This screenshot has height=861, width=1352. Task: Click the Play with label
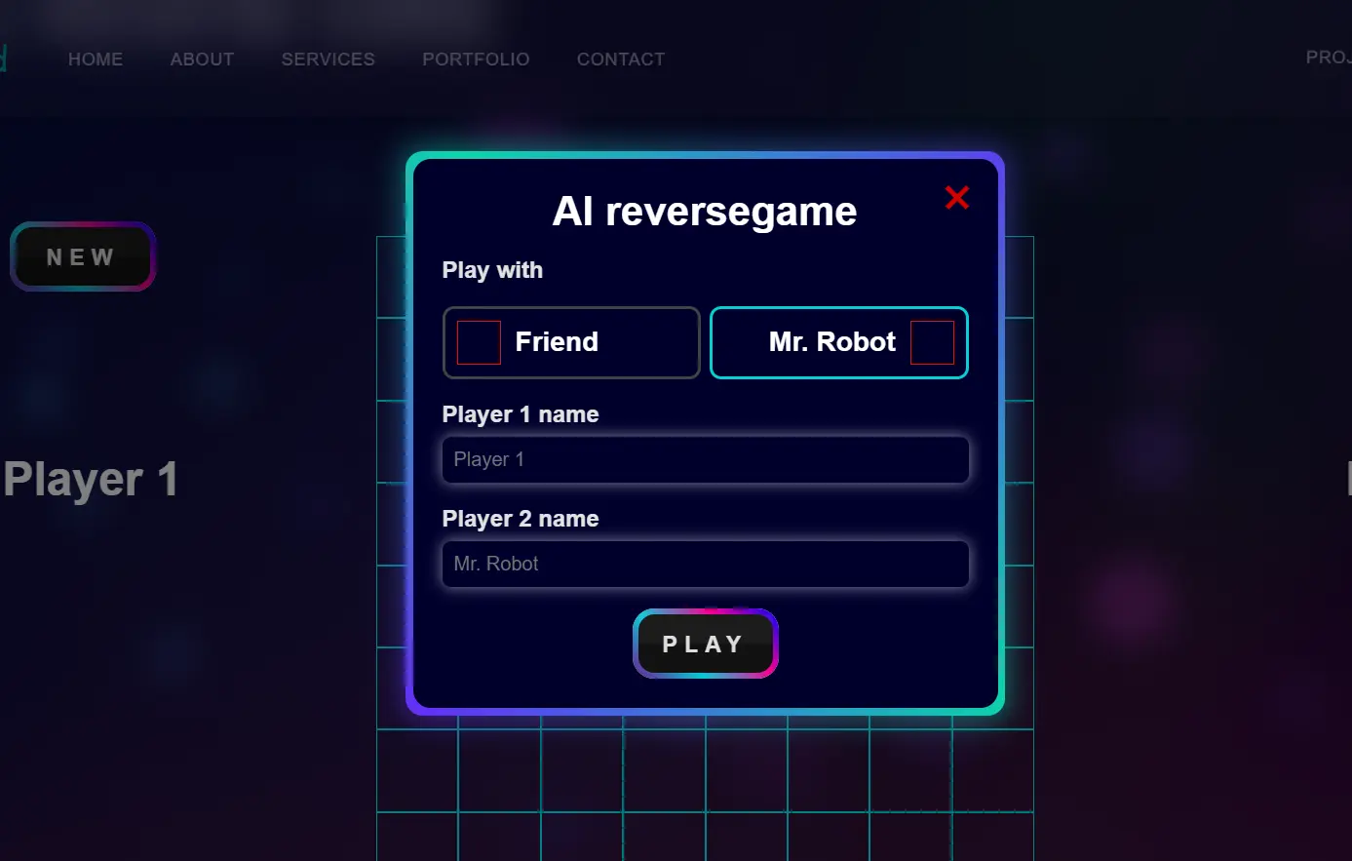click(x=492, y=270)
